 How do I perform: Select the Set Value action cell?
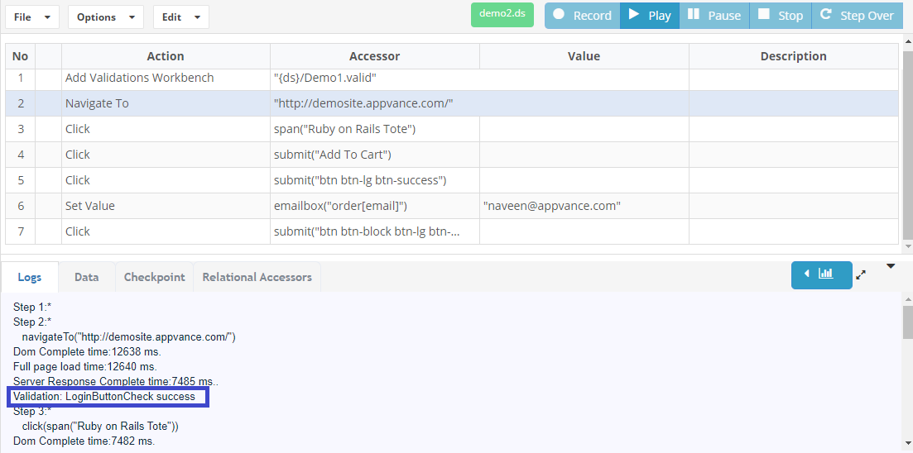(x=166, y=206)
